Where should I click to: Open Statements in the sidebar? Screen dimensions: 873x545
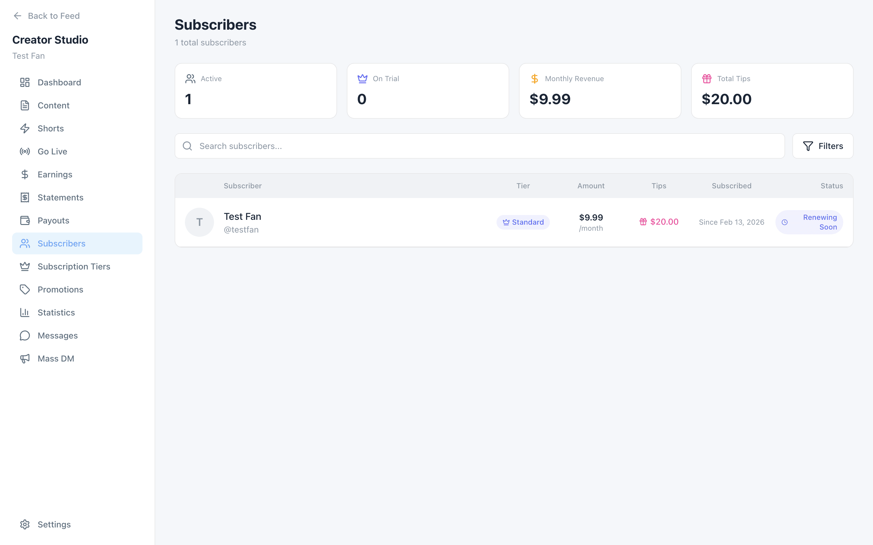coord(77,197)
